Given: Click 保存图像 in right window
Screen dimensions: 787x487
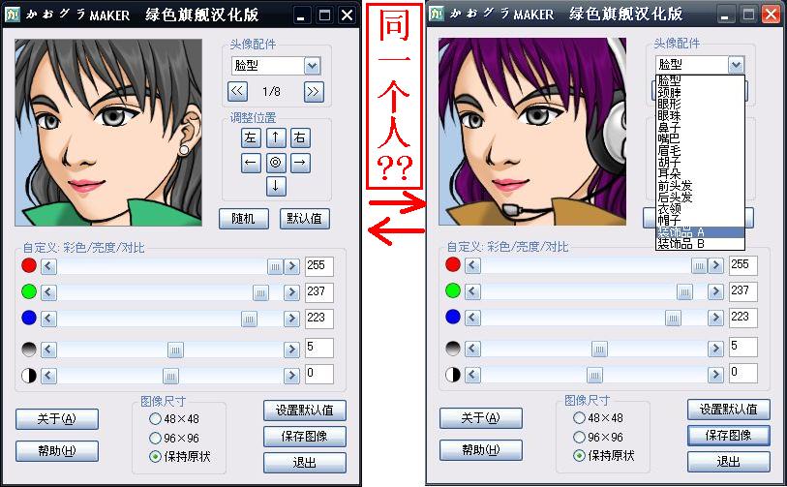Looking at the screenshot, I should [x=729, y=436].
